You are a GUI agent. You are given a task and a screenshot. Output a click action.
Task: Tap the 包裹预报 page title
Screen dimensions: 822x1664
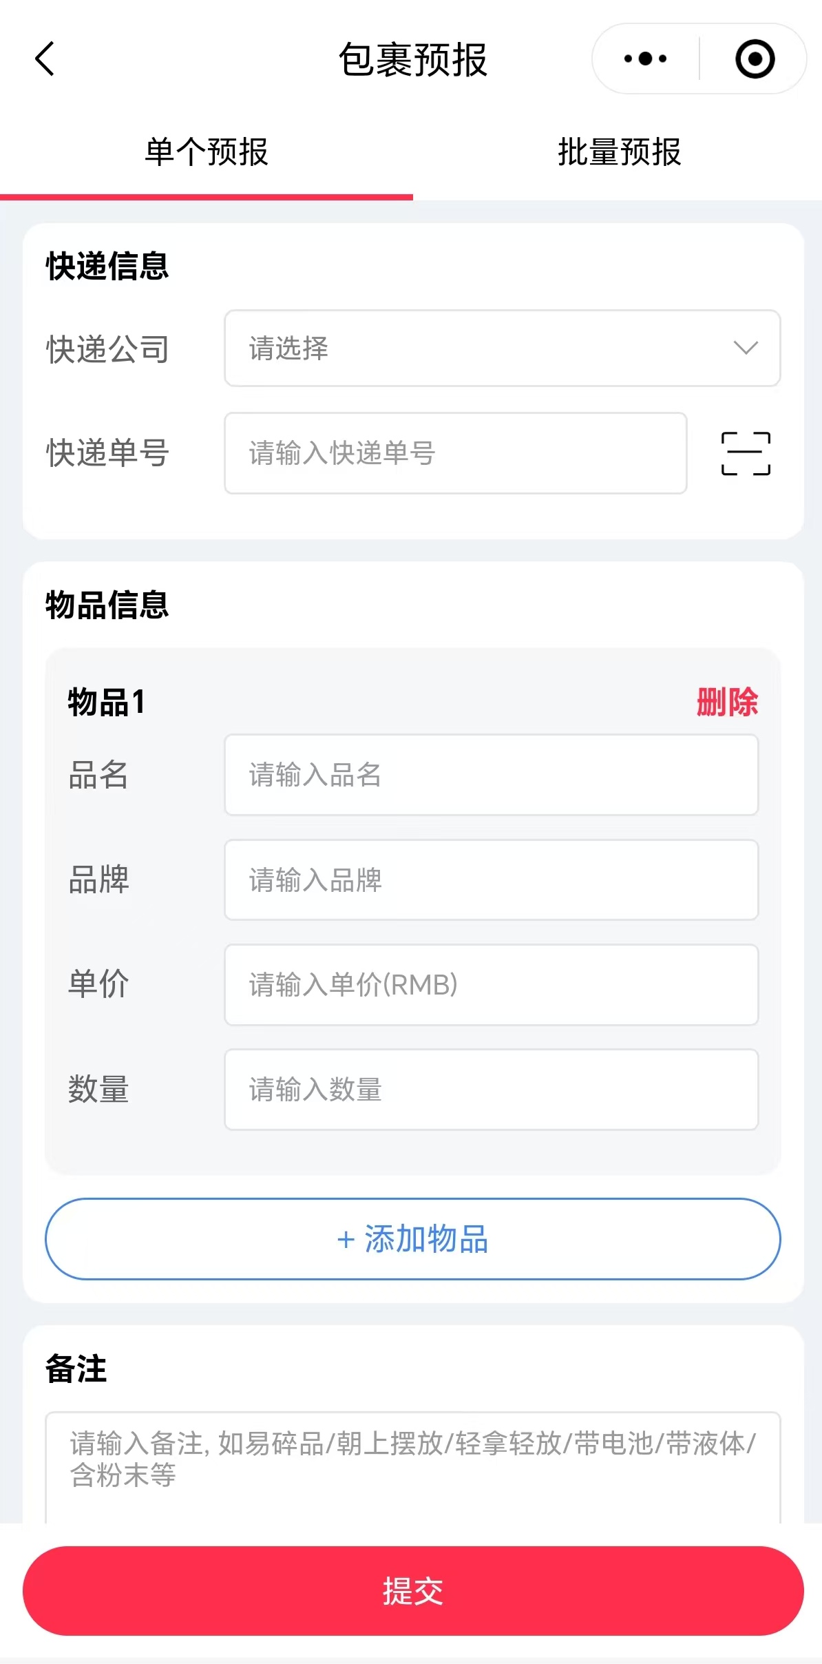click(412, 60)
